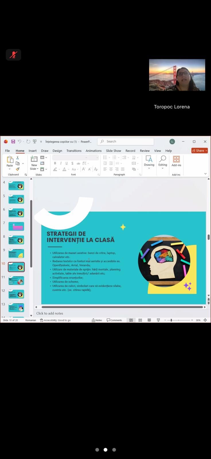This screenshot has height=459, width=211.
Task: Open the Add-ins gallery
Action: click(x=176, y=161)
